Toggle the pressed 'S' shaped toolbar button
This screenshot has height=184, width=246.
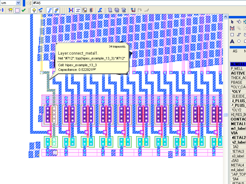tap(78, 10)
